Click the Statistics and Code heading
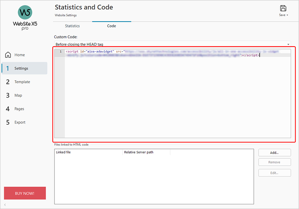 click(84, 7)
